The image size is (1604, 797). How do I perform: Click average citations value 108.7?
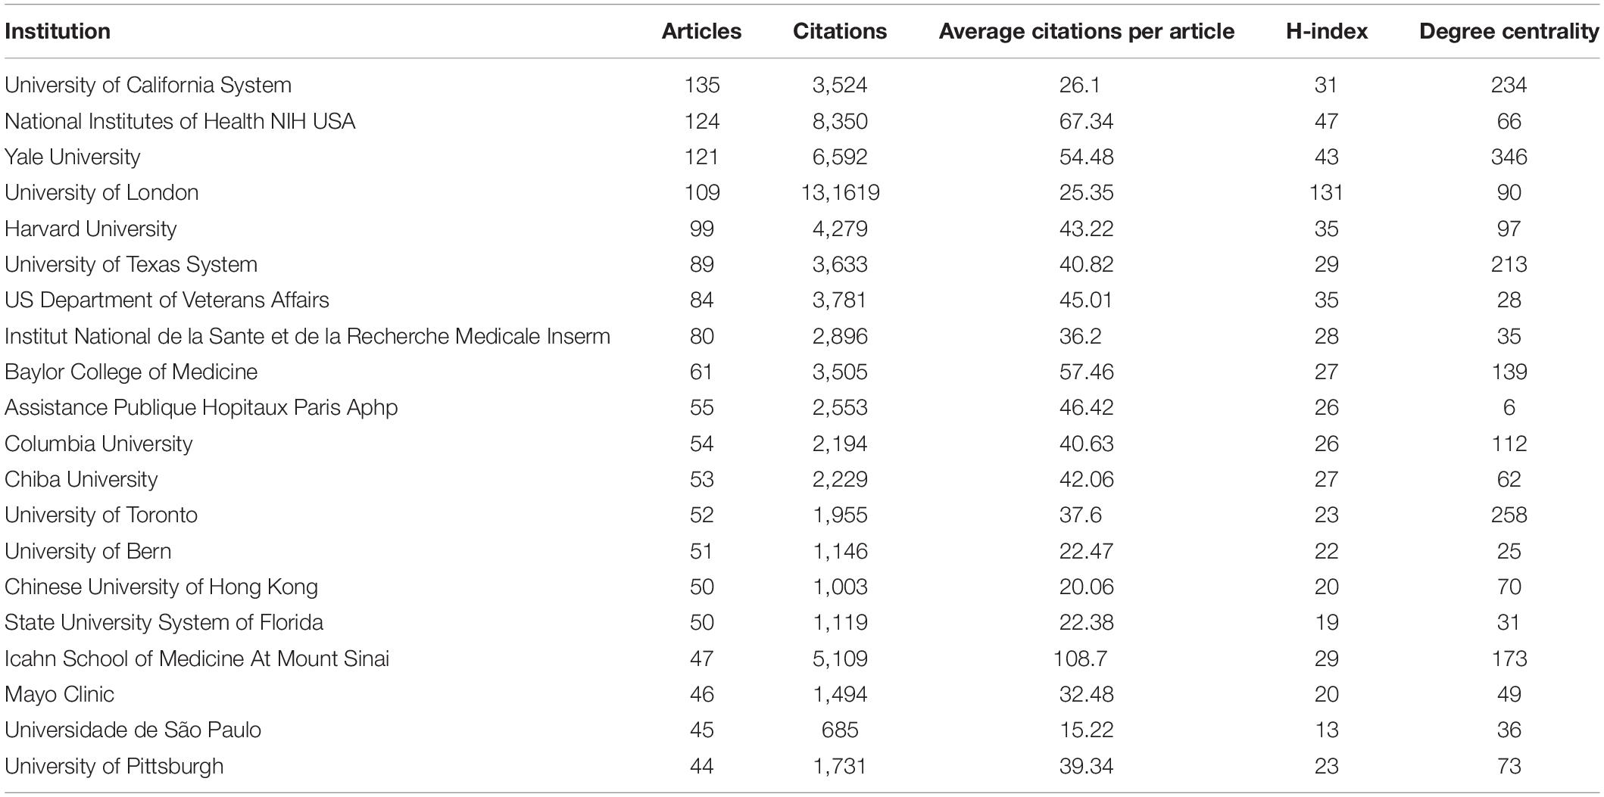pos(1081,658)
